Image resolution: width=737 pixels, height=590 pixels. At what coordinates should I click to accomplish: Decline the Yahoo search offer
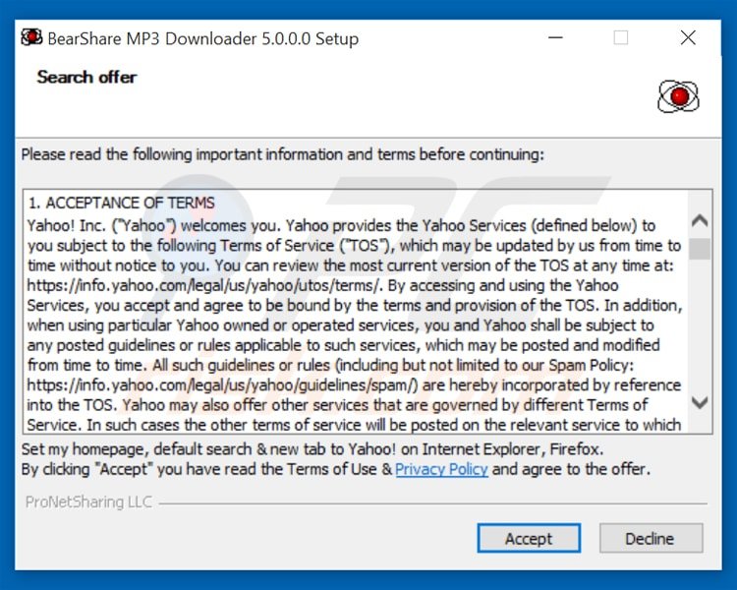pos(651,538)
